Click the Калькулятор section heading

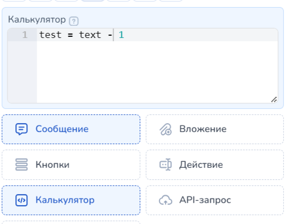pos(37,19)
